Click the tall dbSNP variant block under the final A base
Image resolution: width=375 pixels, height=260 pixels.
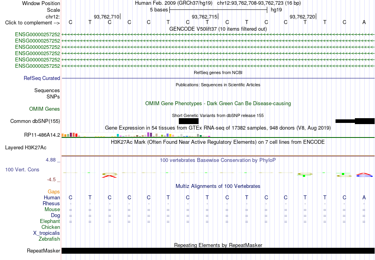[365, 121]
